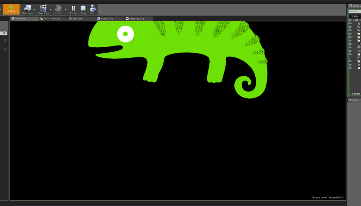
Task: Expand the Blueprints dropdown arrow
Action: (x=34, y=10)
